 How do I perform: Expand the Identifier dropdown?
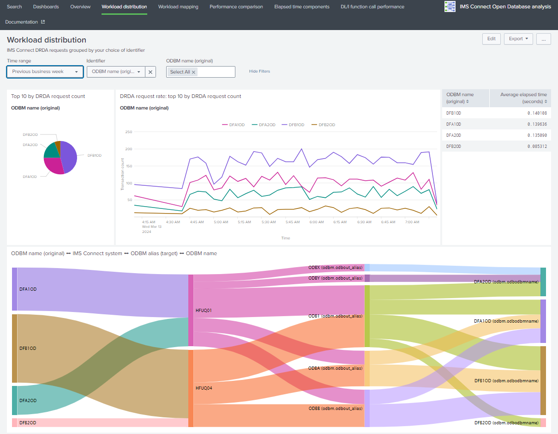116,72
